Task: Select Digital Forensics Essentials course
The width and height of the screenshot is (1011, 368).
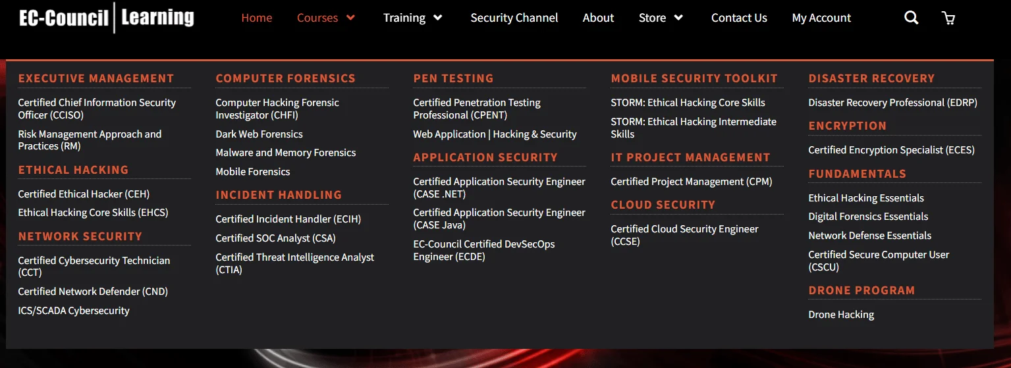Action: click(x=868, y=216)
